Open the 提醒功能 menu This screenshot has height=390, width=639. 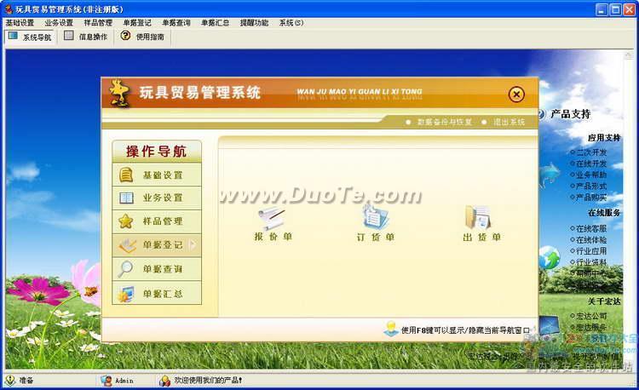[x=254, y=23]
